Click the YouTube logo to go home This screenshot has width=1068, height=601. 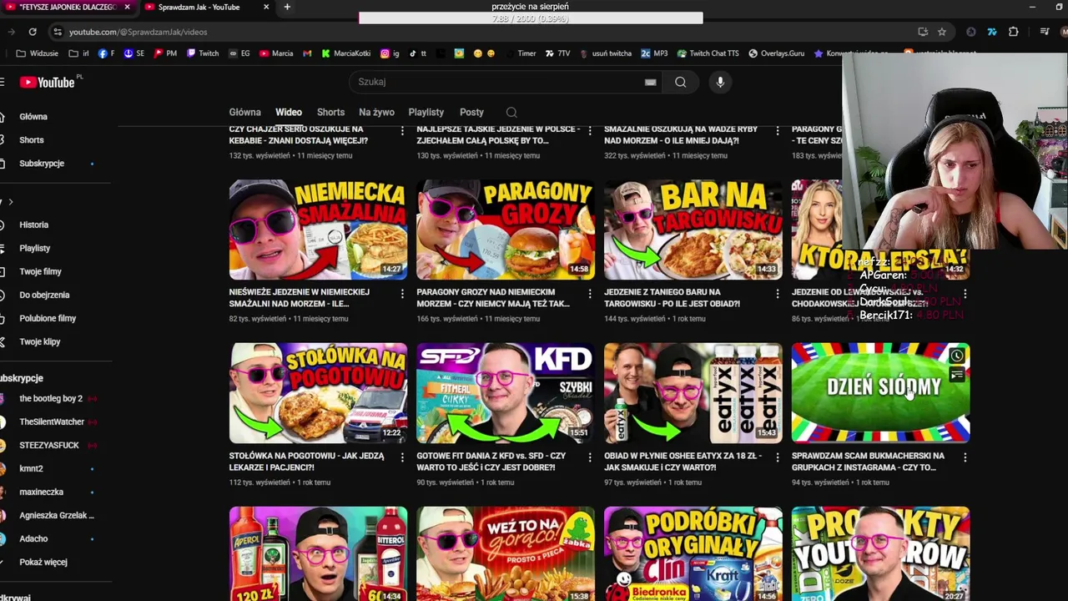(x=48, y=82)
